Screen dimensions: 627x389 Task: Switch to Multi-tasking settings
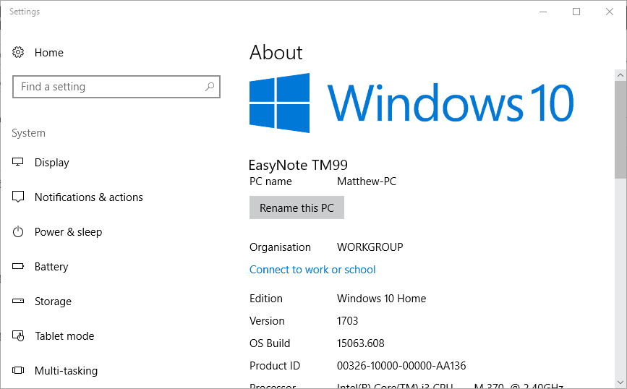click(66, 371)
